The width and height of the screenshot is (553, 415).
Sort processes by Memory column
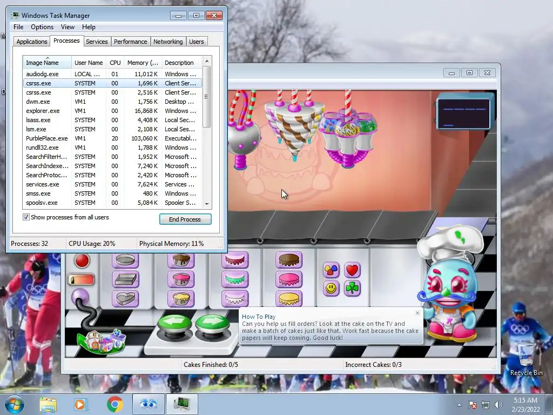click(x=143, y=63)
